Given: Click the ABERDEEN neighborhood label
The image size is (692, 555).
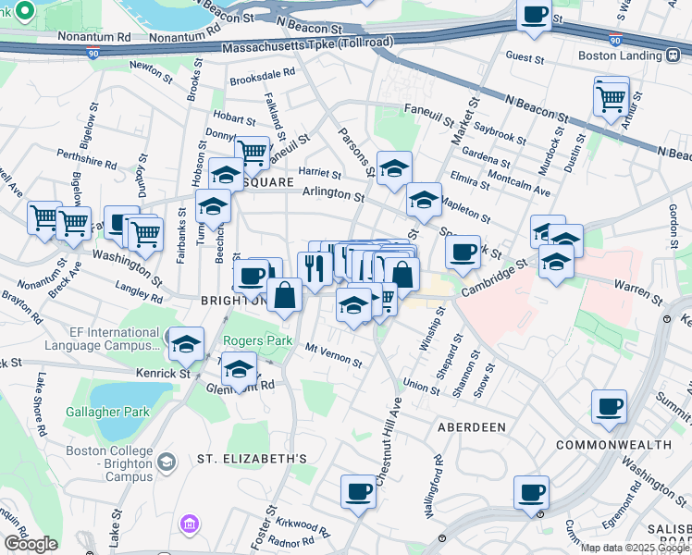Looking at the screenshot, I should pyautogui.click(x=472, y=427).
